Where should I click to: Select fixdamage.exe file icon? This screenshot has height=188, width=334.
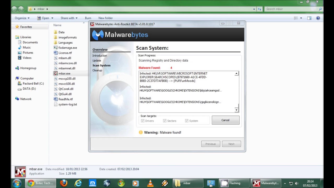(55, 48)
